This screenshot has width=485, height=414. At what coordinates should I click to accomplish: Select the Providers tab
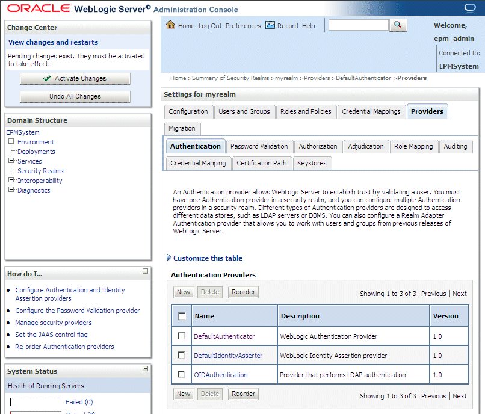427,111
